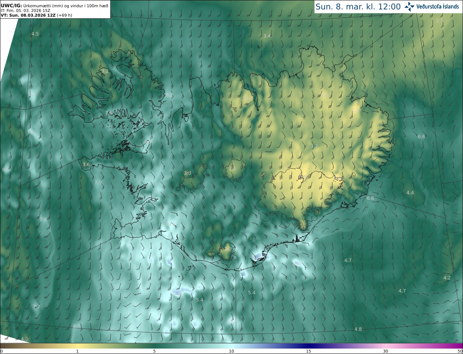The width and height of the screenshot is (463, 354).
Task: Click the '30' tick label on the scale
Action: [386, 351]
